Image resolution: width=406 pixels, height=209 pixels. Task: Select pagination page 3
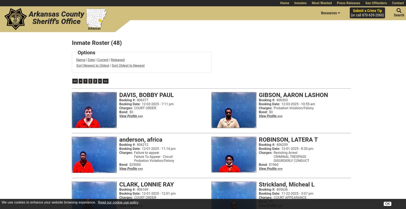(95, 81)
